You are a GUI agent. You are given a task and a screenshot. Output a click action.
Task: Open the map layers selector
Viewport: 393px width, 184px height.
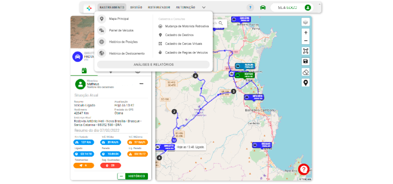click(305, 22)
